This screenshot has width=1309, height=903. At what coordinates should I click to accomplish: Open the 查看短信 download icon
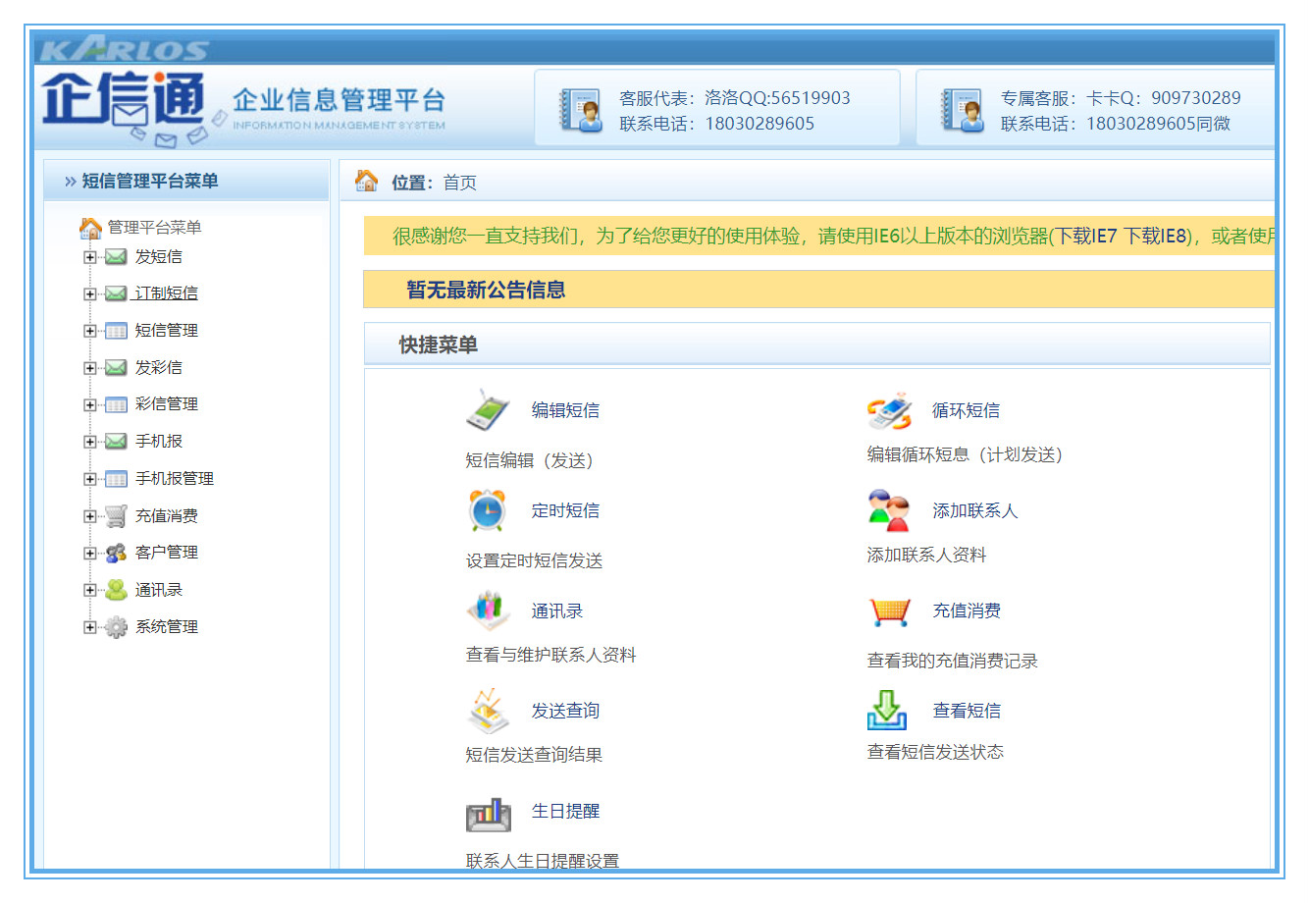pyautogui.click(x=887, y=711)
